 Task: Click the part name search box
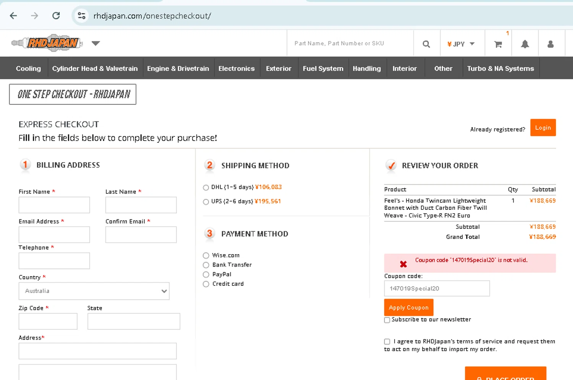350,43
